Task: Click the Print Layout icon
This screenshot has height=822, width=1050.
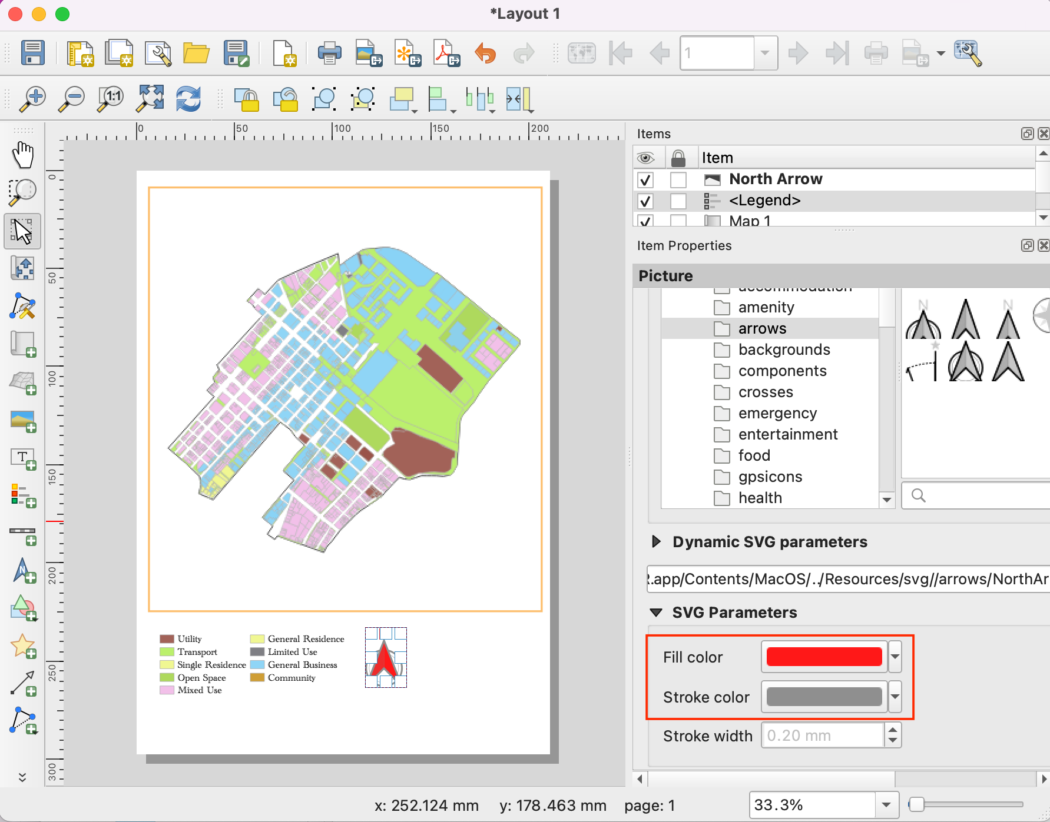Action: click(x=329, y=53)
